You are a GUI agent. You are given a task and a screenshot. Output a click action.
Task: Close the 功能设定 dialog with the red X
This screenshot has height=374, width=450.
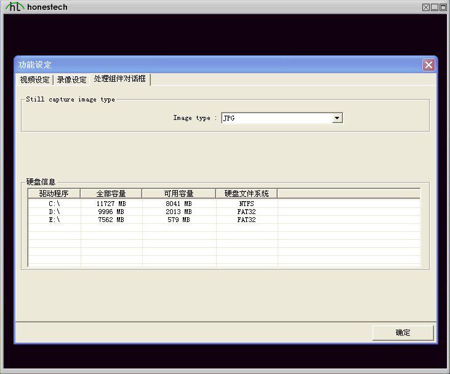tap(428, 65)
